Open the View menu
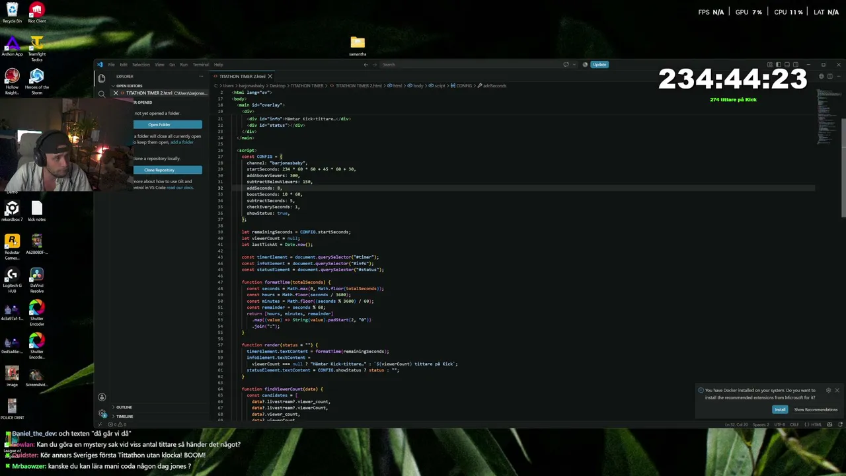The image size is (846, 476). click(x=159, y=65)
